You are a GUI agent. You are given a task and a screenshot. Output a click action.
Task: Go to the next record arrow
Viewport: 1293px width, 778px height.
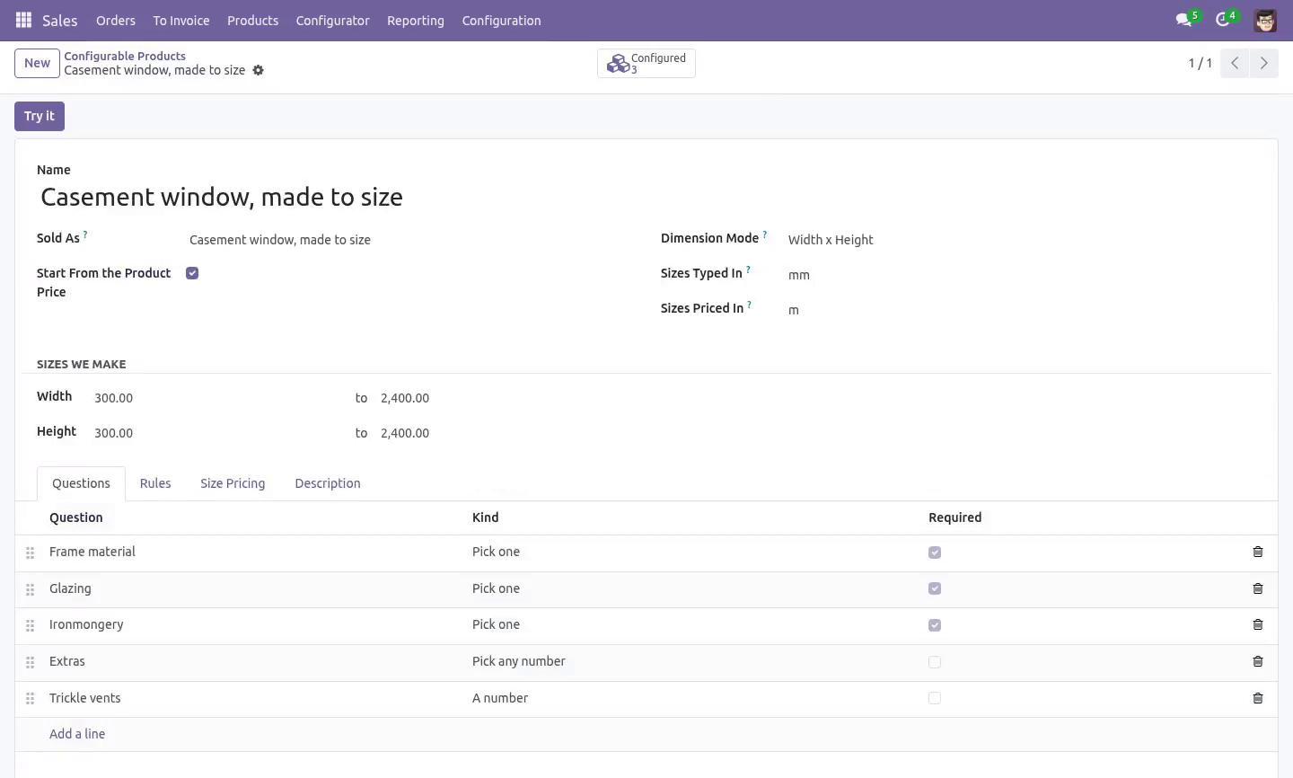tap(1263, 63)
